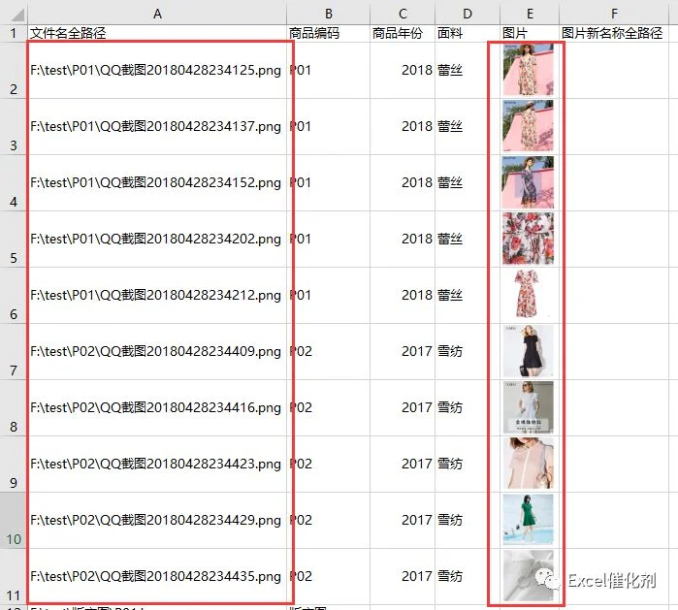The image size is (678, 610).
Task: Select the path cell ending 234409.png
Action: click(x=157, y=351)
